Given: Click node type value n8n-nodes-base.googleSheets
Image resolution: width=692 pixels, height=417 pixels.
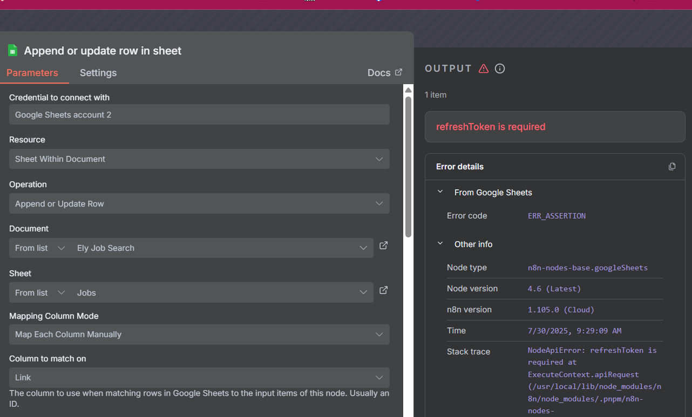Looking at the screenshot, I should point(588,268).
